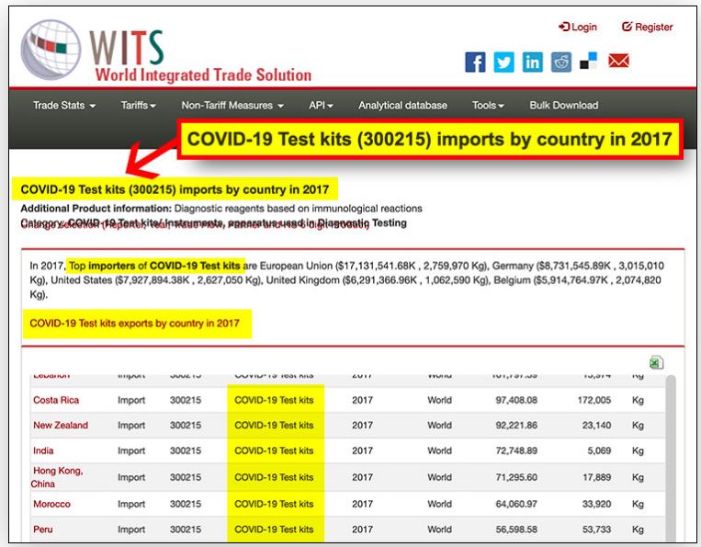701x547 pixels.
Task: Expand the API menu
Action: (321, 105)
